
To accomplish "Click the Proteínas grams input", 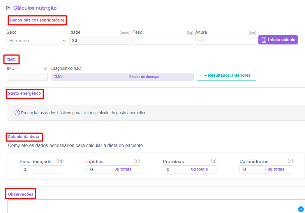I will click(176, 169).
